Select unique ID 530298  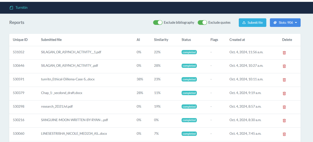(19, 106)
